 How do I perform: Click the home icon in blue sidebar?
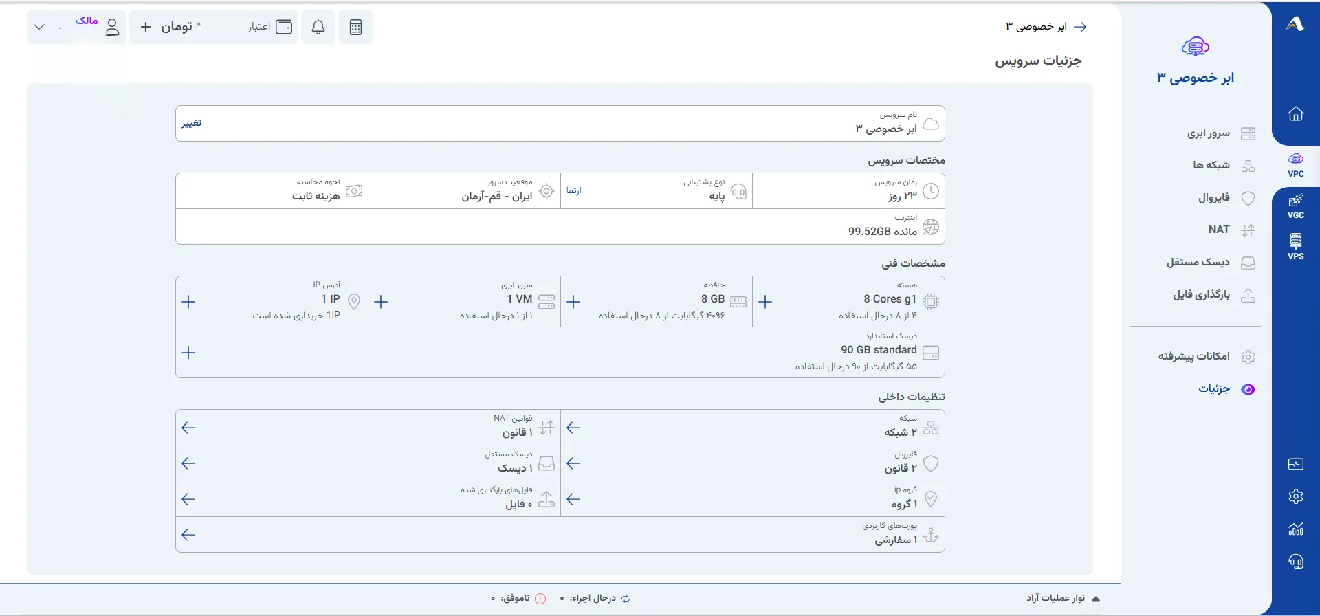click(x=1296, y=114)
